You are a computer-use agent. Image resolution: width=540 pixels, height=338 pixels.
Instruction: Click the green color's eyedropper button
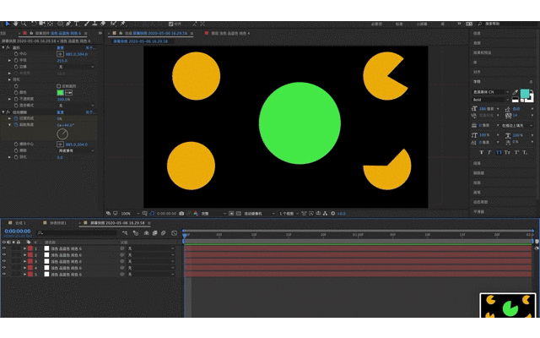[x=69, y=92]
